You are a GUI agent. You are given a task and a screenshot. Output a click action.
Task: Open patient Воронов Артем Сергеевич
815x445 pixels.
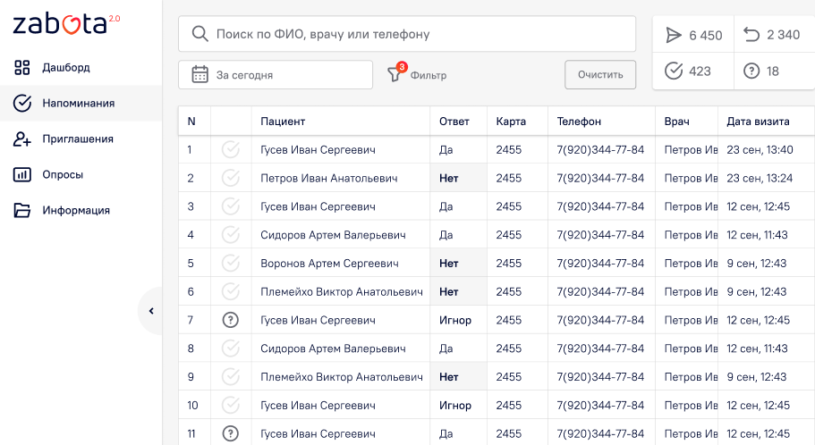329,264
